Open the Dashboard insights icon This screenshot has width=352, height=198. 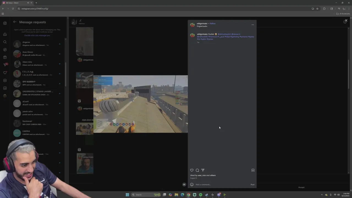point(5,88)
